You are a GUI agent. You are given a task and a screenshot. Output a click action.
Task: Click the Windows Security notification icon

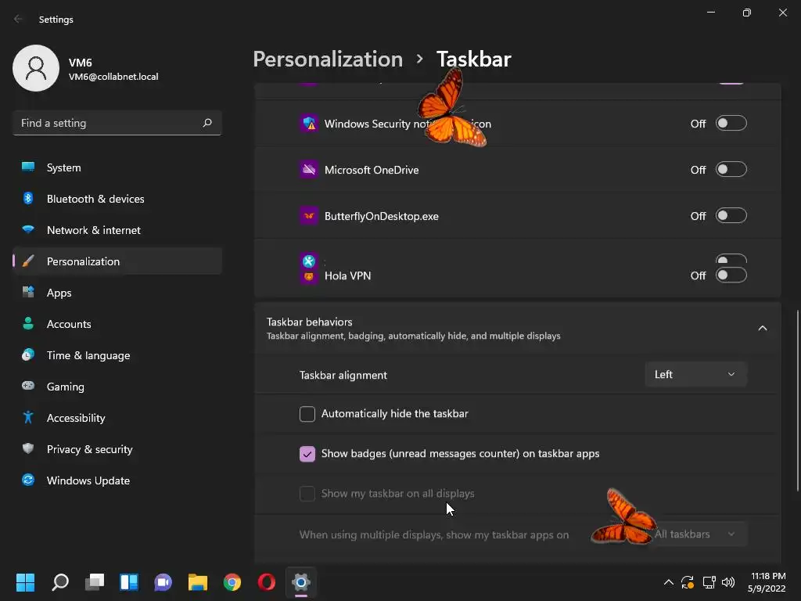[309, 124]
